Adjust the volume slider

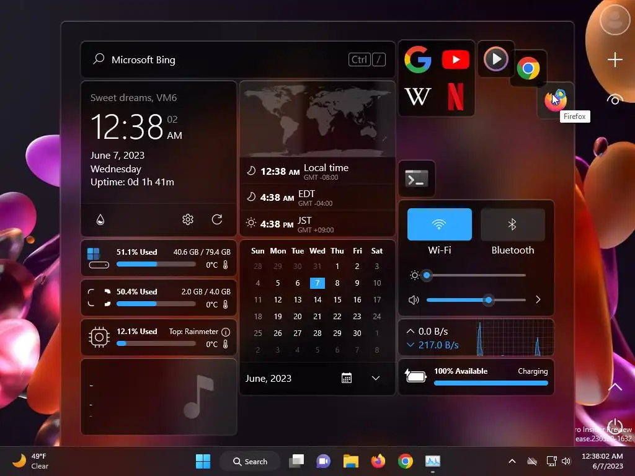(x=476, y=300)
